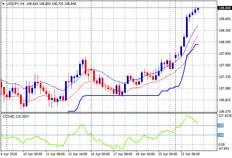Select the OHLC values 108.810 108.850 108.750 108.848

pyautogui.click(x=51, y=4)
